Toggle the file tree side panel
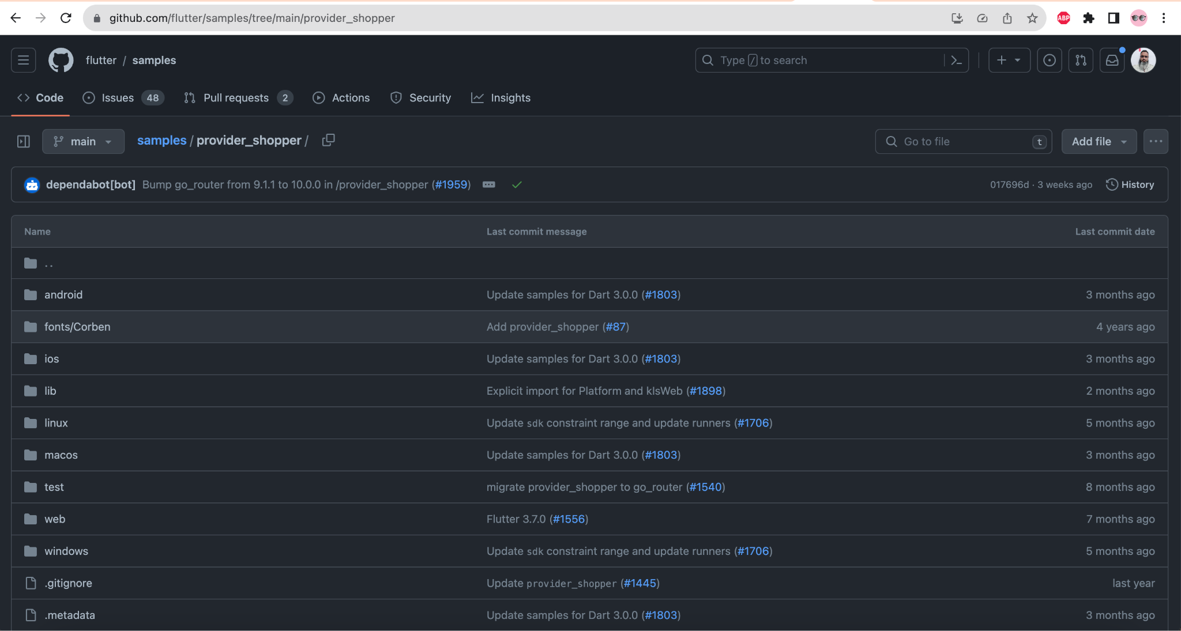 (24, 141)
